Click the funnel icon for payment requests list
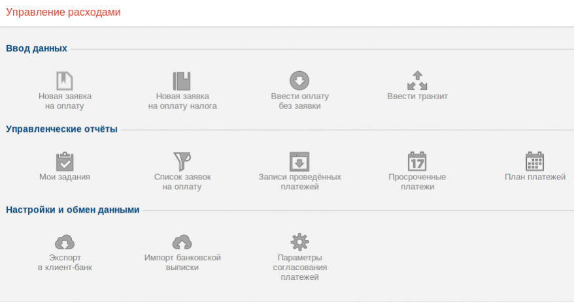Viewport: 574px width, 306px height. coord(182,161)
